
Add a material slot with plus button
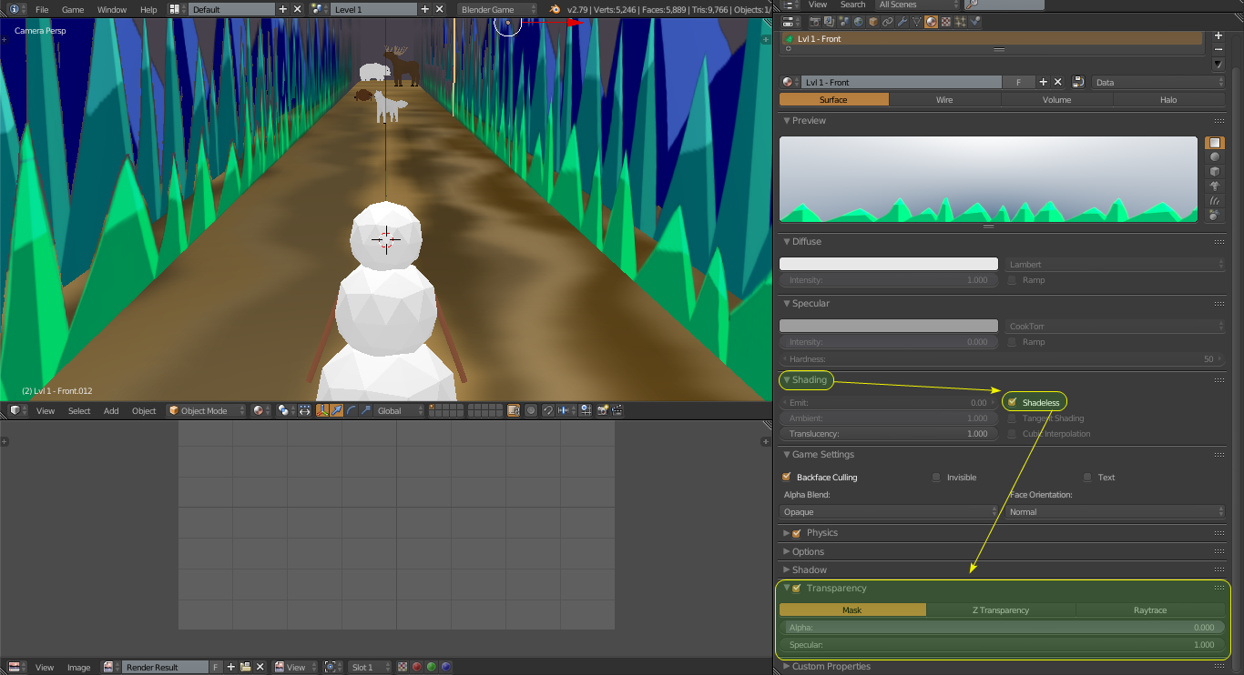tap(1219, 35)
